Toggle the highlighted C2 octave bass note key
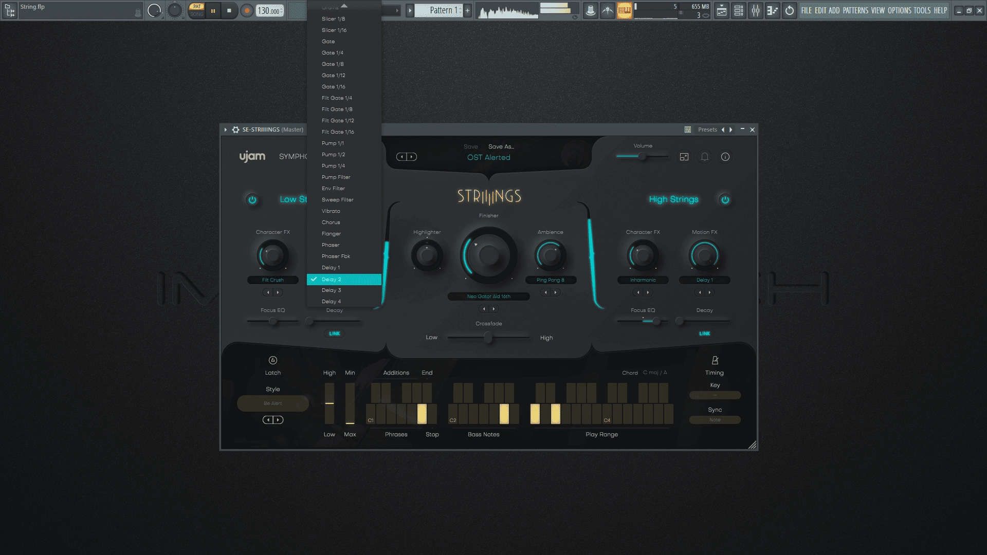This screenshot has width=987, height=555. coord(504,414)
